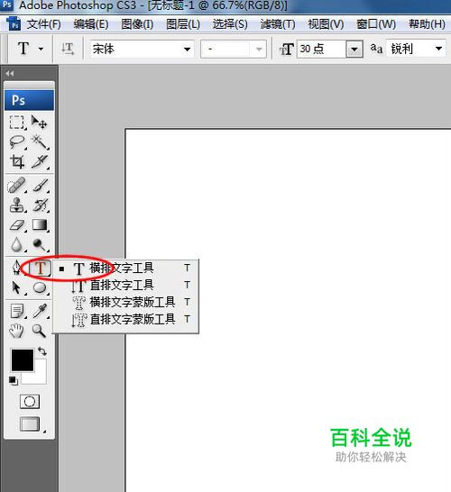Choose 横排文字蒙版工具 from flyout
Image resolution: width=451 pixels, height=492 pixels.
[x=126, y=302]
